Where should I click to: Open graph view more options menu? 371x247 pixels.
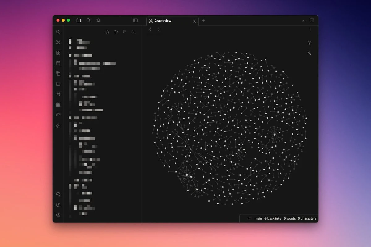310,30
